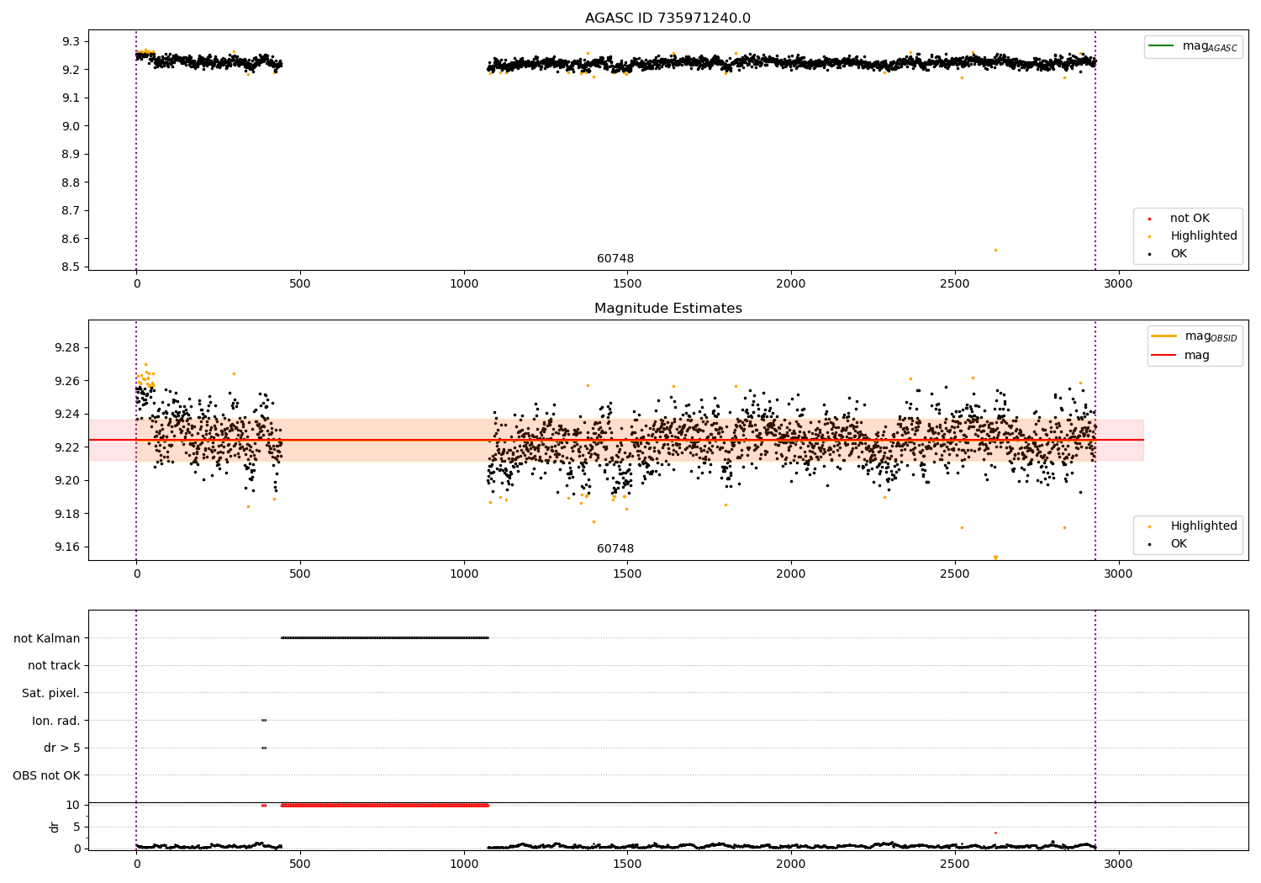Click the 'not track' axis label
Image resolution: width=1261 pixels, height=883 pixels.
pos(54,665)
